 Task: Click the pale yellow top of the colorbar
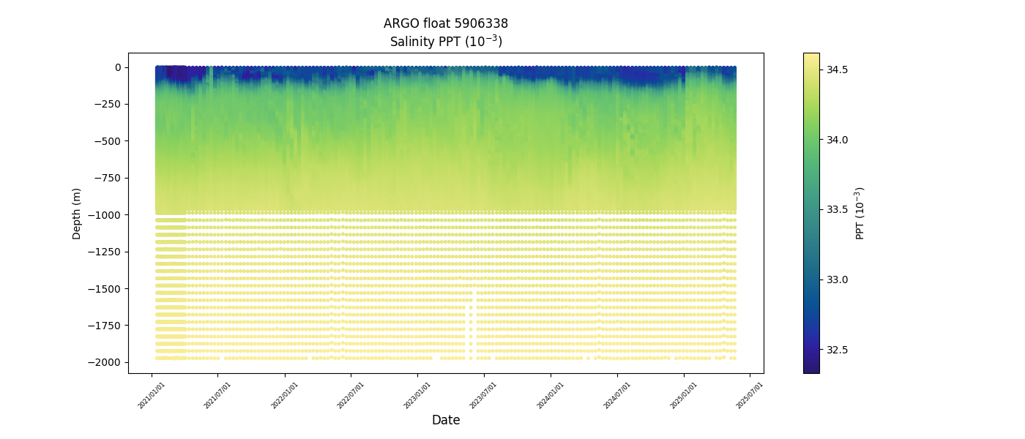tap(811, 58)
